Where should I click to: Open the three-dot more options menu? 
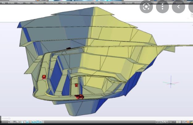[x=162, y=6]
